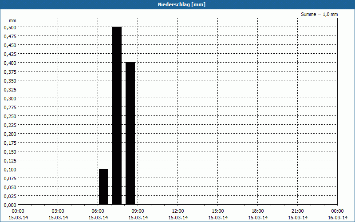Click the 12:00 time axis label

178,211
